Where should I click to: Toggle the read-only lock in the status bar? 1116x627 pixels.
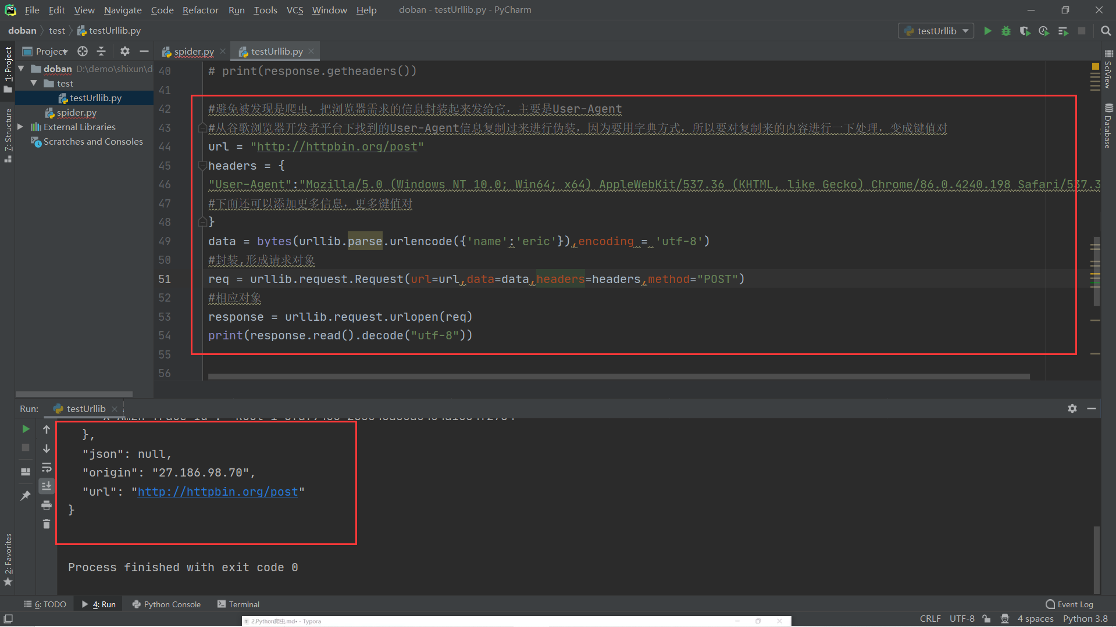(986, 619)
